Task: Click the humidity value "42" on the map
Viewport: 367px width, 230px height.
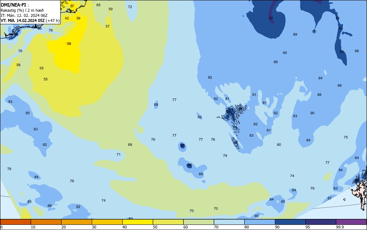Action: tap(67, 18)
